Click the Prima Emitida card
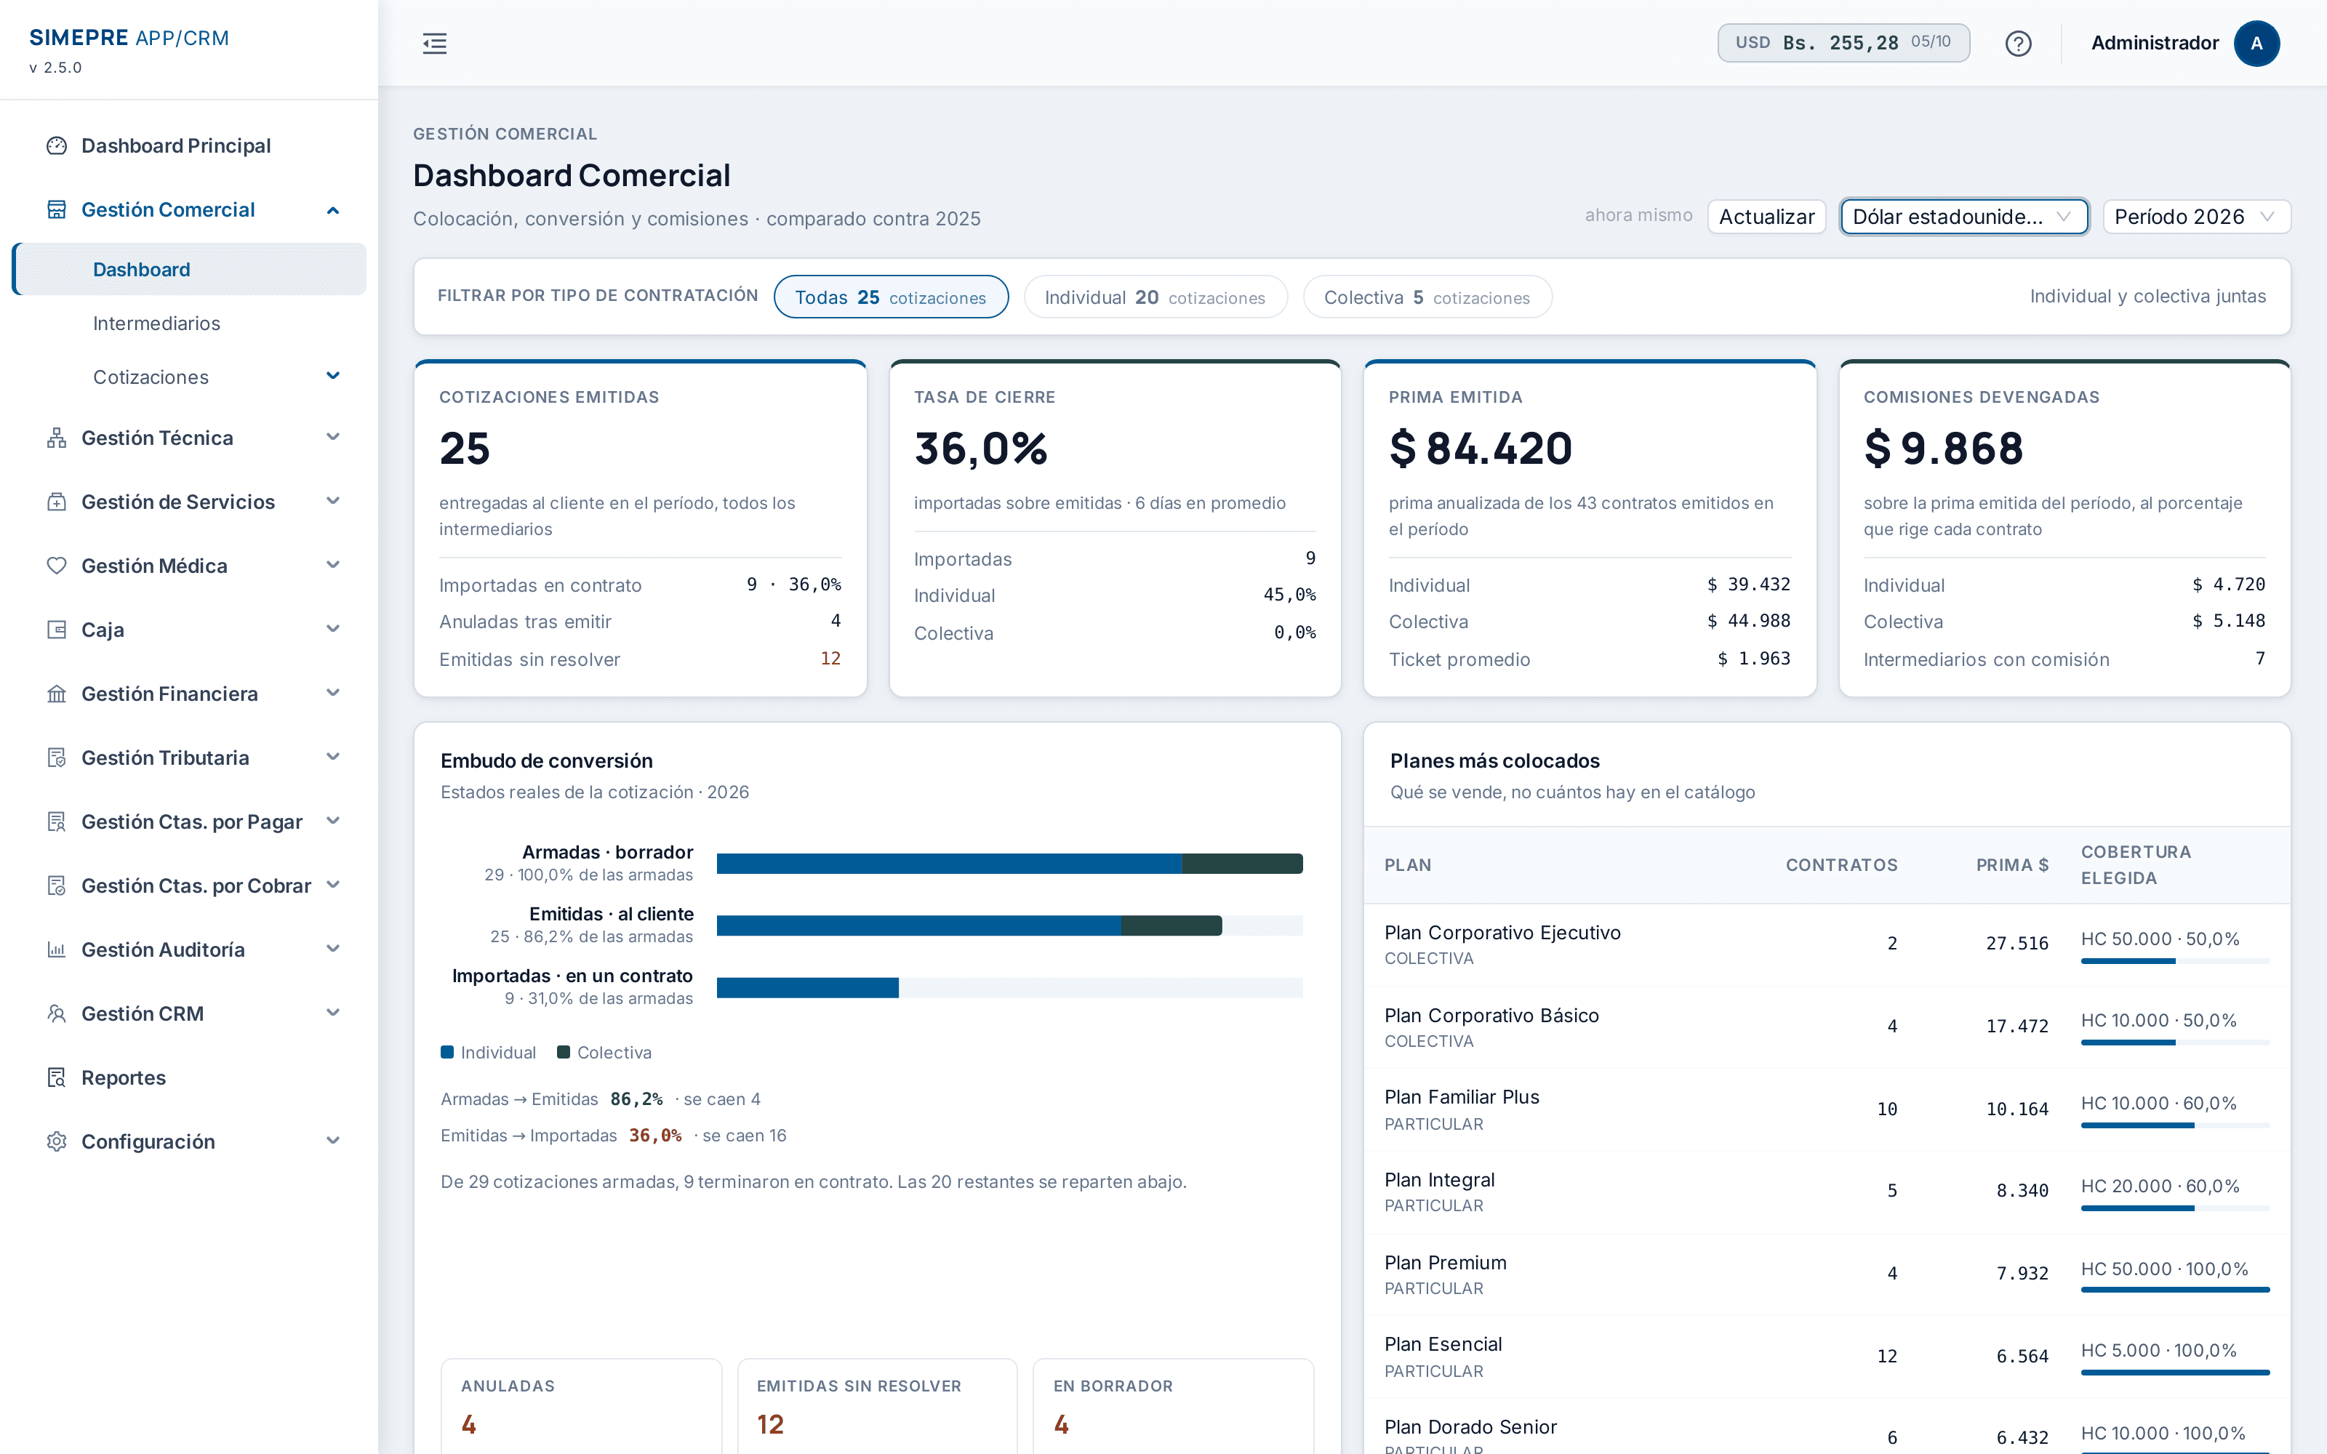Screen dimensions: 2327x1454 pyautogui.click(x=1590, y=528)
